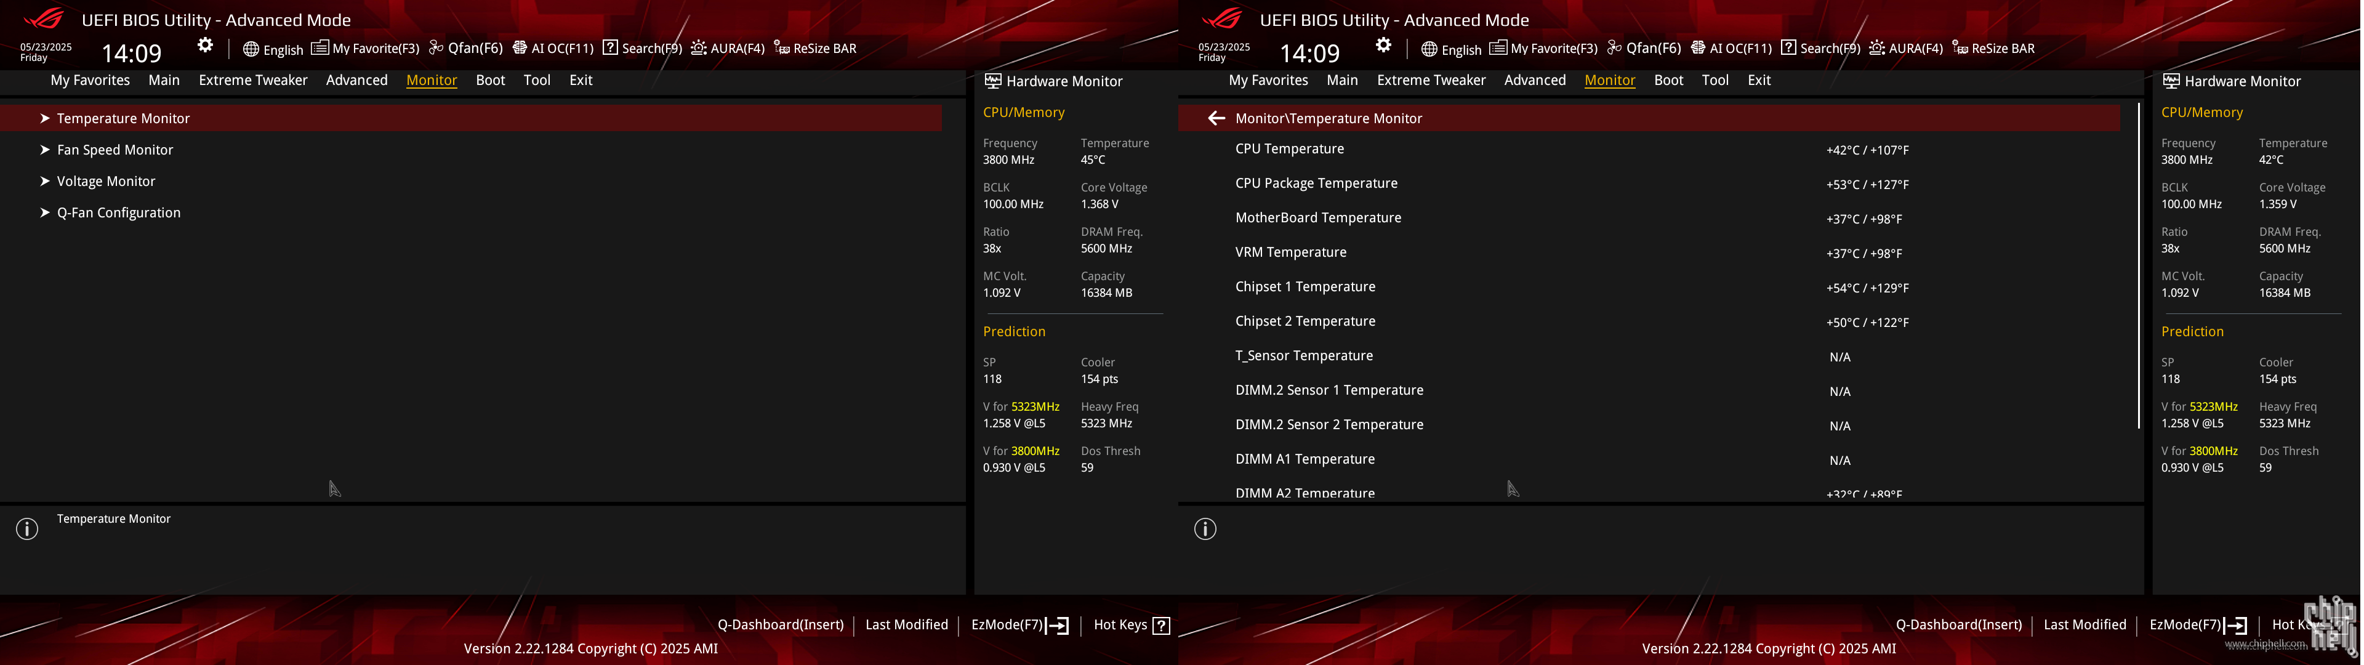
Task: Open settings gear in left BIOS screen
Action: click(206, 45)
